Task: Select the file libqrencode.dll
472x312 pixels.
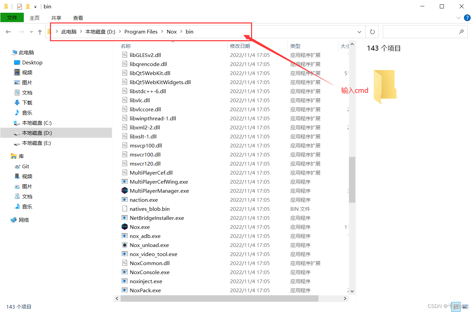Action: click(x=148, y=64)
